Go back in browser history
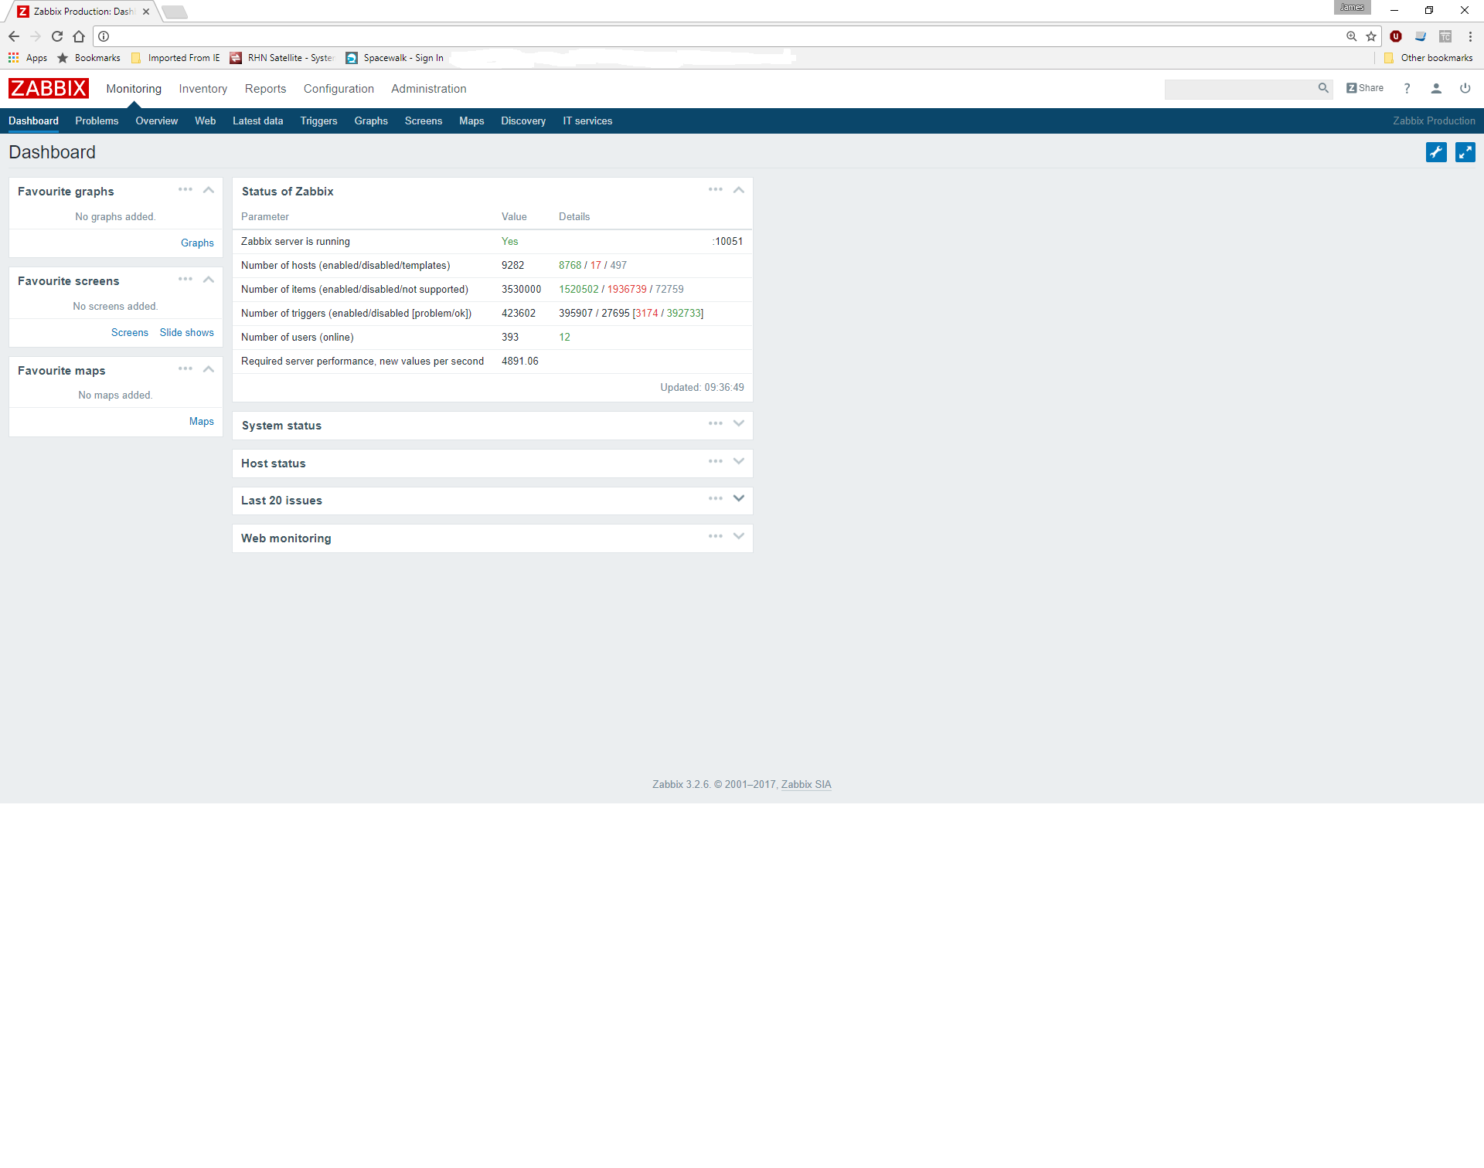The image size is (1484, 1168). [x=14, y=36]
